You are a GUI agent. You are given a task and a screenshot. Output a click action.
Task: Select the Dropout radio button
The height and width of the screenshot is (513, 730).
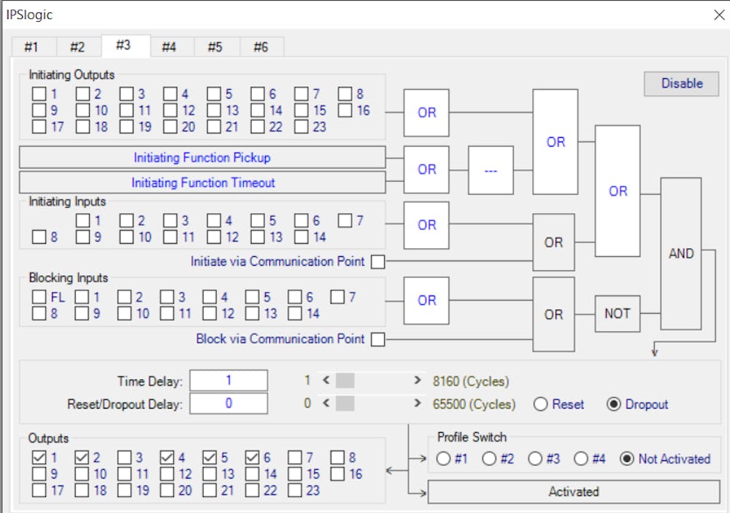point(614,404)
